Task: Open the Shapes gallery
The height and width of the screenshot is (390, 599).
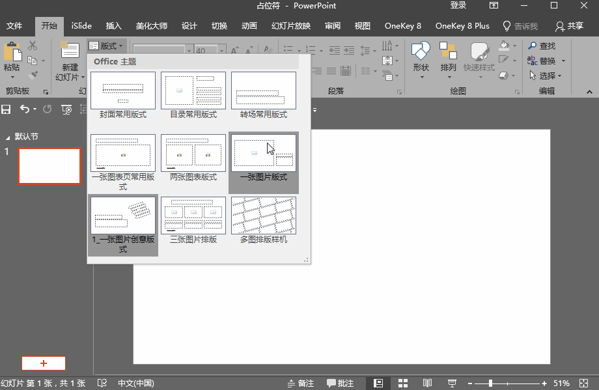Action: 421,61
